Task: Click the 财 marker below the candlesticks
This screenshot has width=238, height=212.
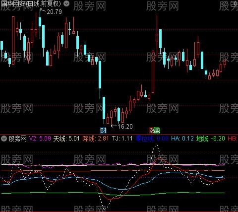Action: coord(103,131)
